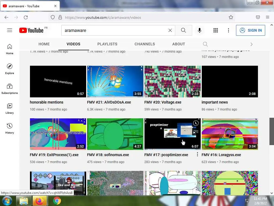Click the Save to Pocket icon
Image resolution: width=274 pixels, height=206 pixels.
pyautogui.click(x=258, y=17)
